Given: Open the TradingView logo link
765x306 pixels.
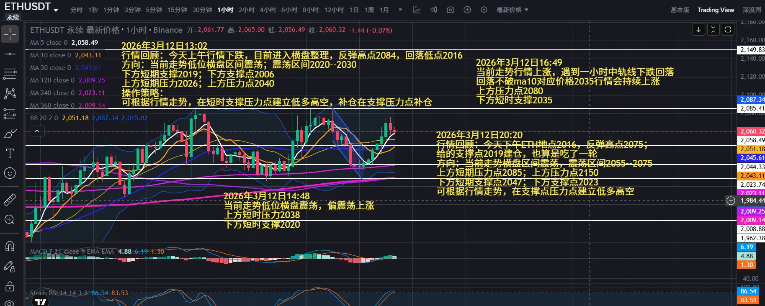Looking at the screenshot, I should (x=41, y=301).
